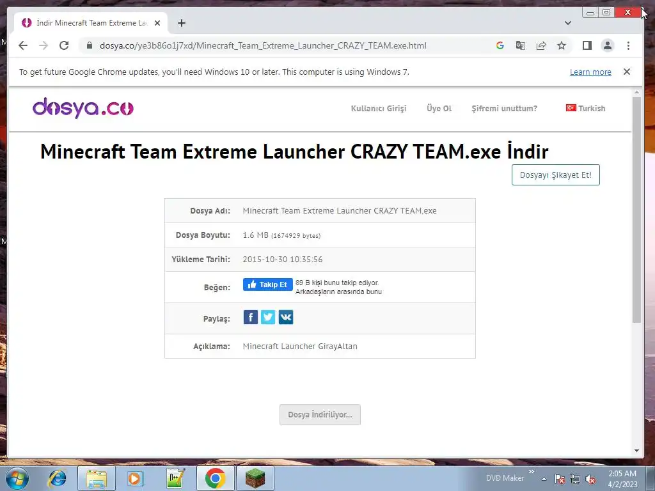Viewport: 655px width, 491px height.
Task: Show hidden tray icons arrow
Action: 544,479
